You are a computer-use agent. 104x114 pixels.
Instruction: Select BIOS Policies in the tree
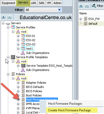coord(34,91)
